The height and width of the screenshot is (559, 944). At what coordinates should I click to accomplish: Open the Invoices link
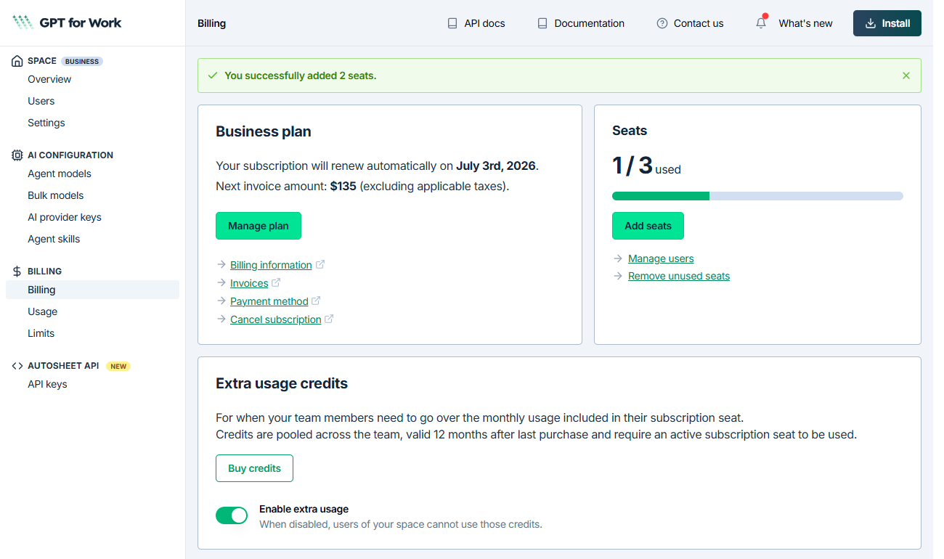pos(249,283)
